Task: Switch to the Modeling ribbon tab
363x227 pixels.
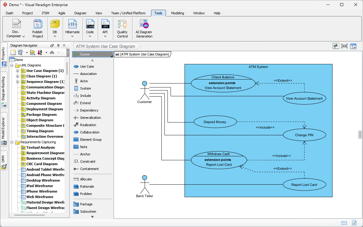Action: tap(178, 13)
